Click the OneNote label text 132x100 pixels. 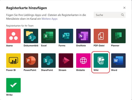tap(81, 46)
